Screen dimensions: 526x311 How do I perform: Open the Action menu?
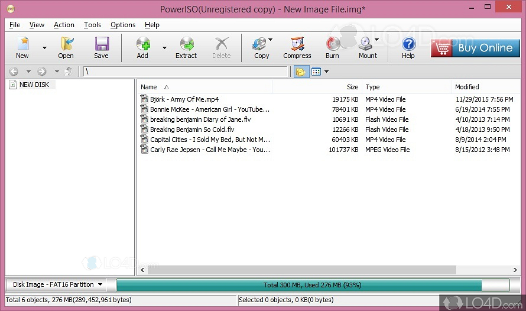coord(64,25)
